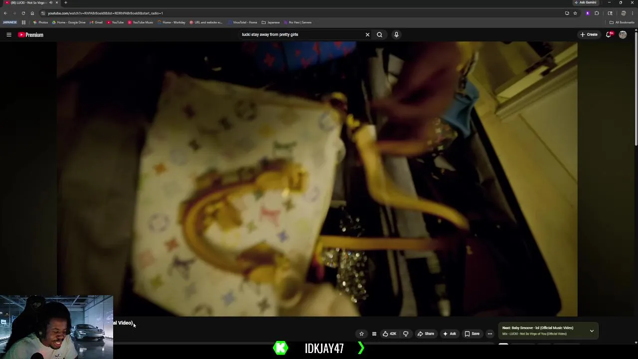Screen dimensions: 638x359
Task: Open the Chrome profile avatar
Action: 624,13
